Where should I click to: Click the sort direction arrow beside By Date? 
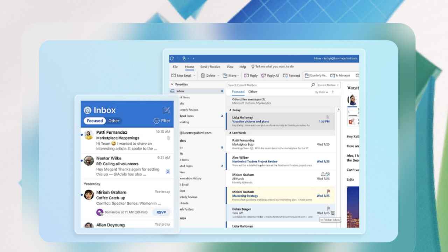click(x=333, y=92)
